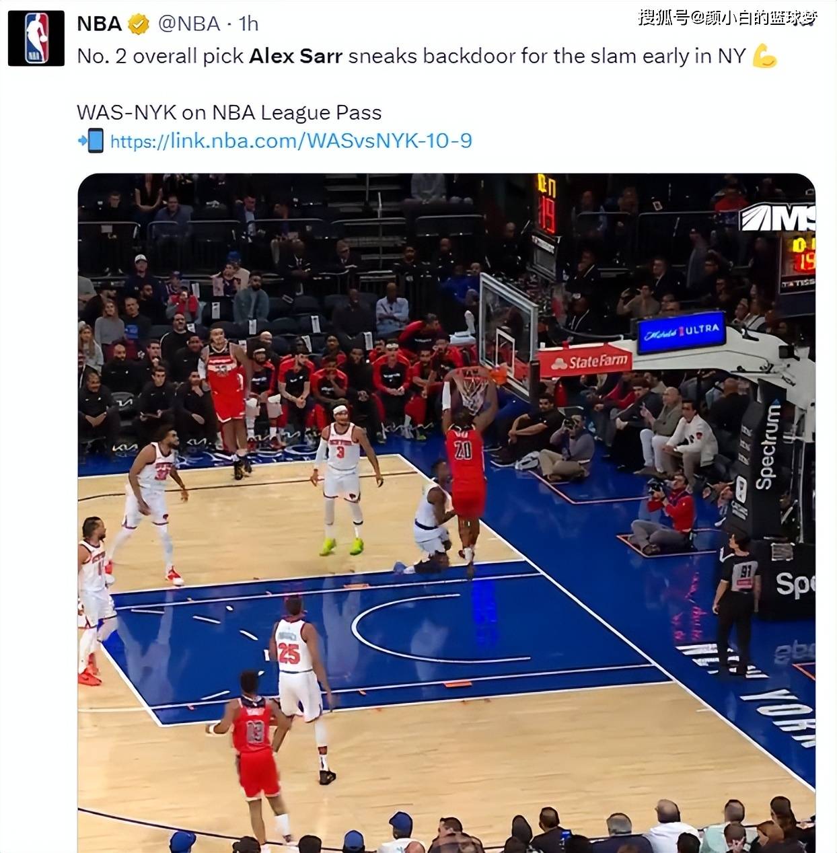Click the gold verified badge next to NBA

139,24
